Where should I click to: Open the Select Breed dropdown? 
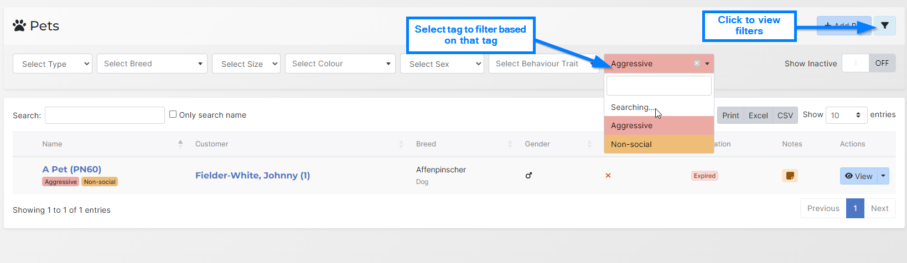pyautogui.click(x=152, y=64)
